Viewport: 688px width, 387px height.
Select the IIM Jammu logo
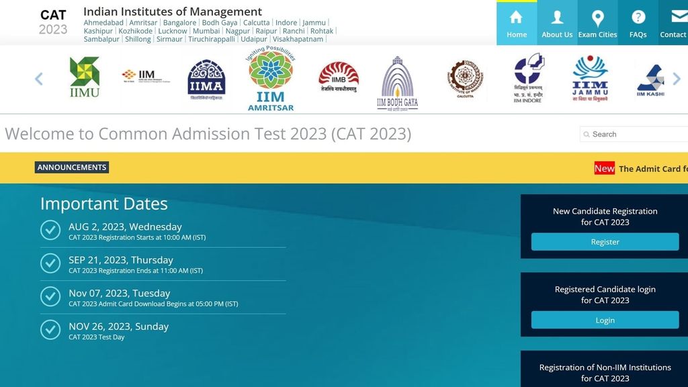tap(590, 79)
